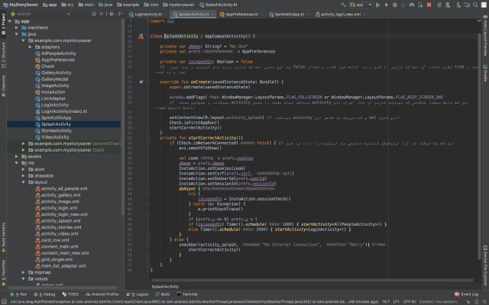Screen dimensions: 489x305
Task: Toggle the Favorites side tab
Action: click(x=3, y=272)
